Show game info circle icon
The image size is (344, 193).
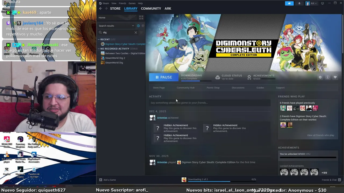(x=328, y=77)
